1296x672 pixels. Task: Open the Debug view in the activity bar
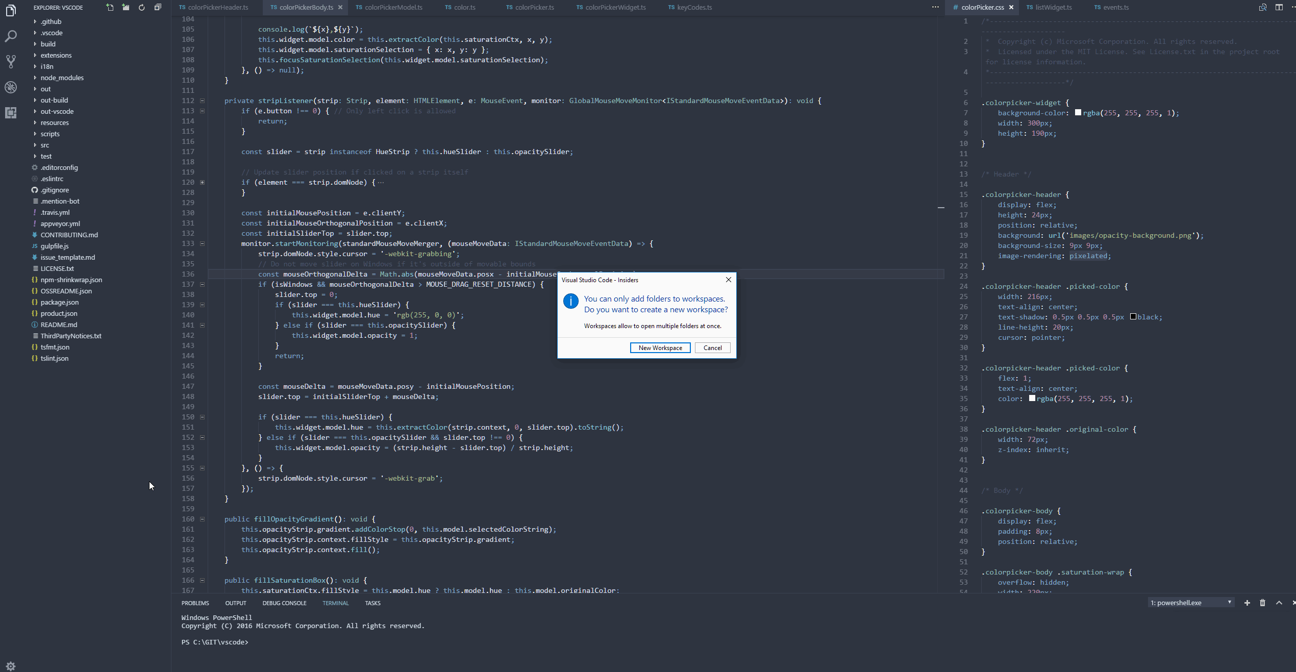(x=11, y=87)
